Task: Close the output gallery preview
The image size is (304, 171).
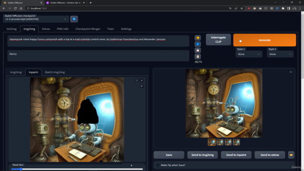Action: click(x=291, y=72)
